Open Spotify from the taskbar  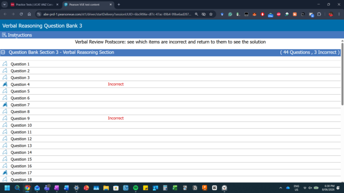[136, 188]
